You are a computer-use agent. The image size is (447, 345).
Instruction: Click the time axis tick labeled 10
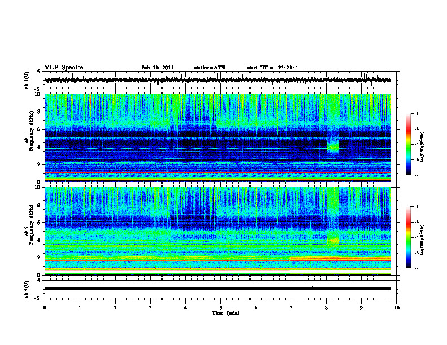[397, 308]
